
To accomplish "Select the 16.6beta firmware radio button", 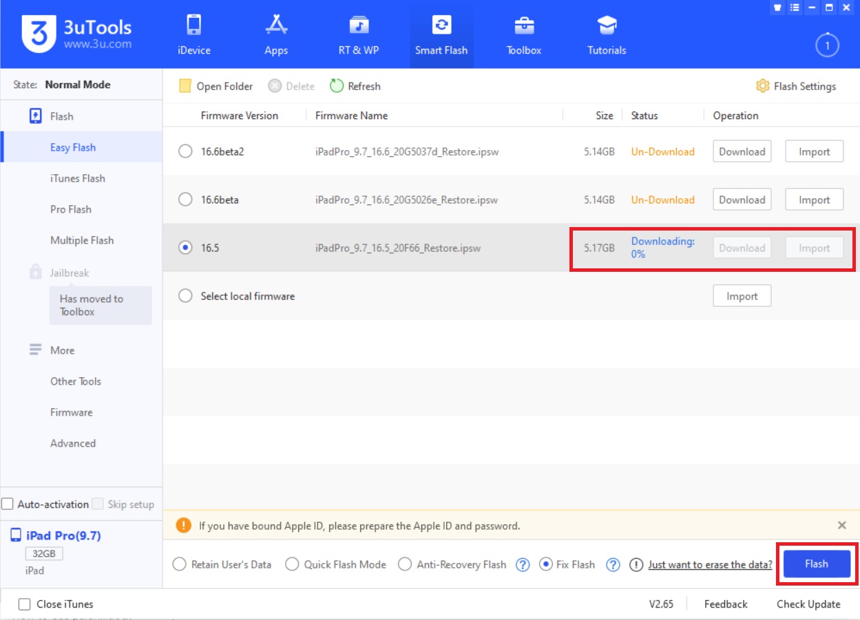I will tap(185, 200).
